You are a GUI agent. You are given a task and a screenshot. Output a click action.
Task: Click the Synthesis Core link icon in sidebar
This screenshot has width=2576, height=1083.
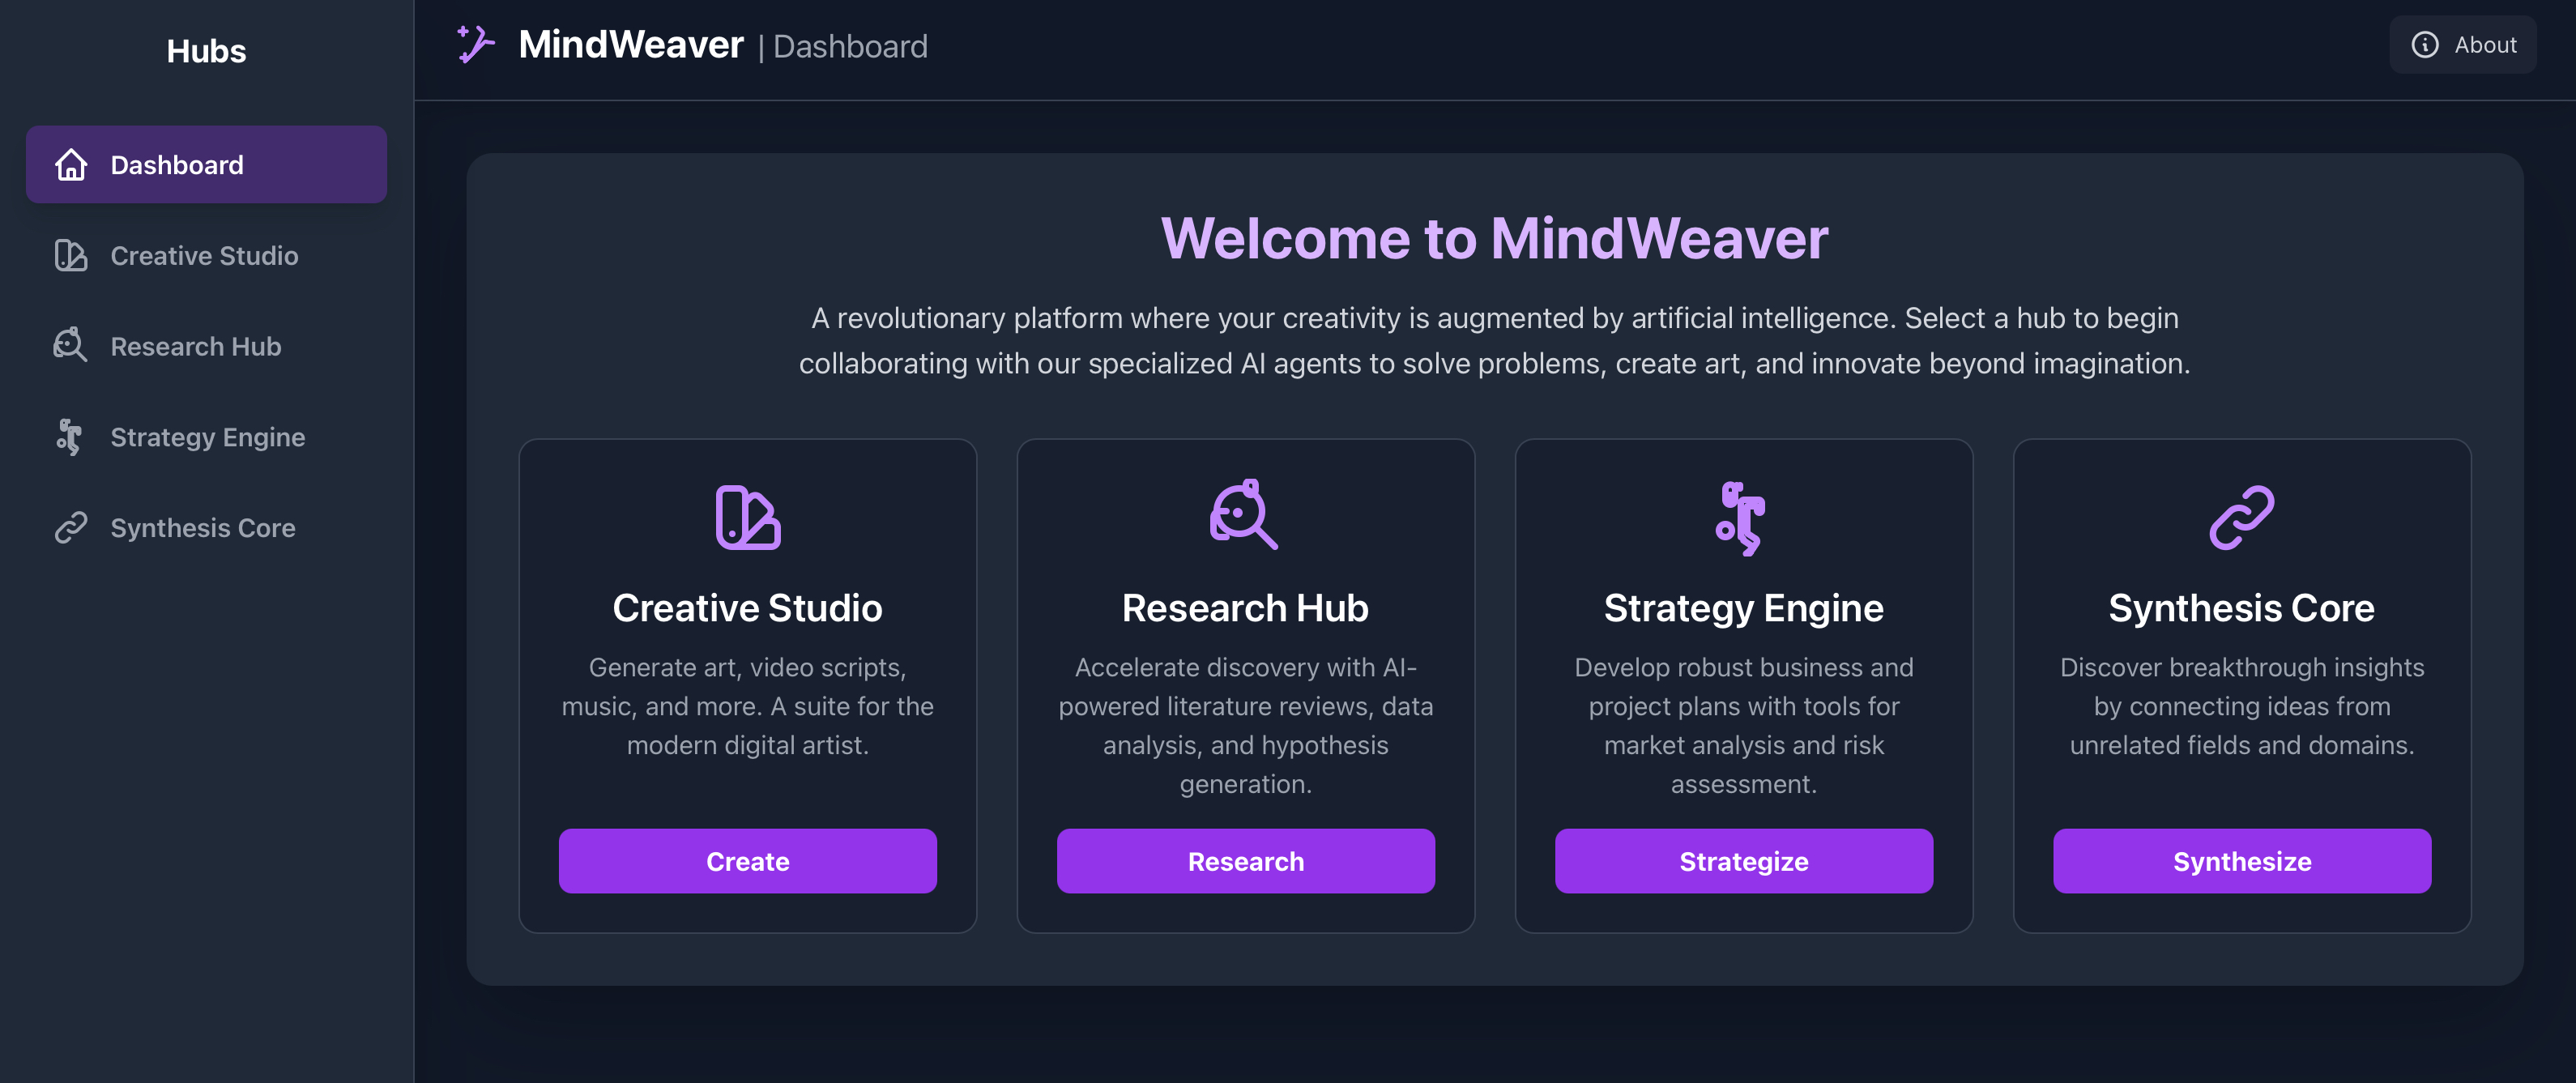pyautogui.click(x=71, y=527)
